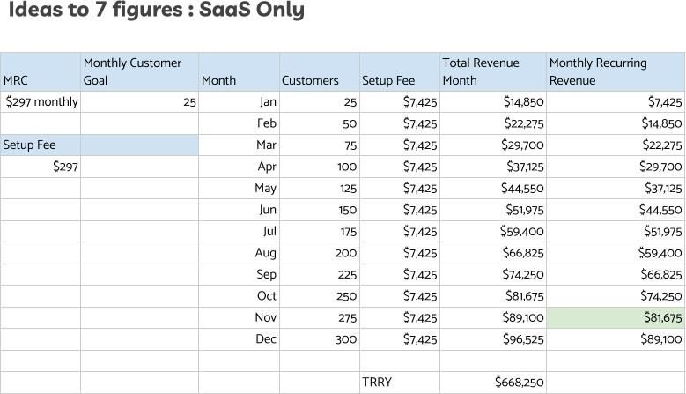Select the $96,525 total revenue cell
The height and width of the screenshot is (394, 686).
tap(492, 339)
